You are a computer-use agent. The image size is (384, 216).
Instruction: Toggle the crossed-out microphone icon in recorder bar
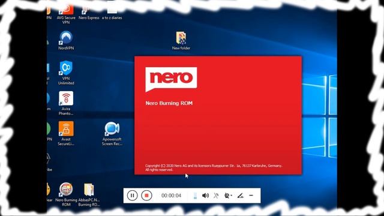(216, 196)
